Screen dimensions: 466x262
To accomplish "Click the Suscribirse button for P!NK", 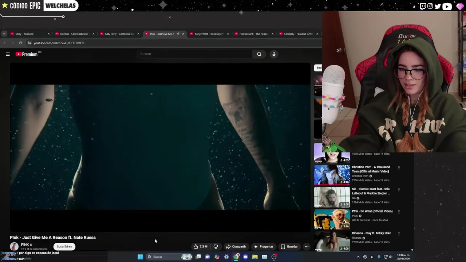I will pyautogui.click(x=64, y=247).
